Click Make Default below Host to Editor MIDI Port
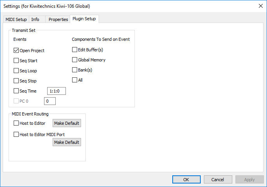This screenshot has height=187, width=267. [x=67, y=142]
